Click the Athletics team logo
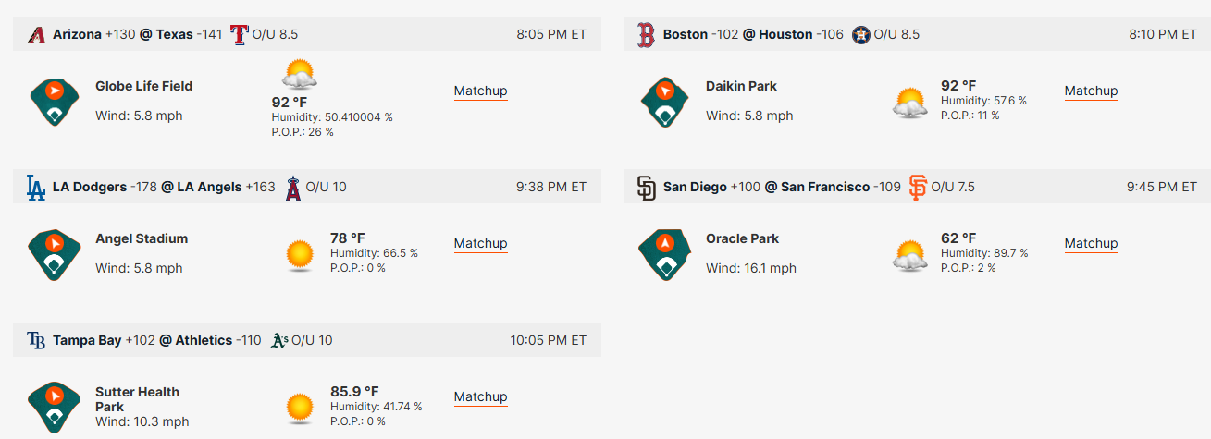Viewport: 1211px width, 439px height. pyautogui.click(x=279, y=341)
